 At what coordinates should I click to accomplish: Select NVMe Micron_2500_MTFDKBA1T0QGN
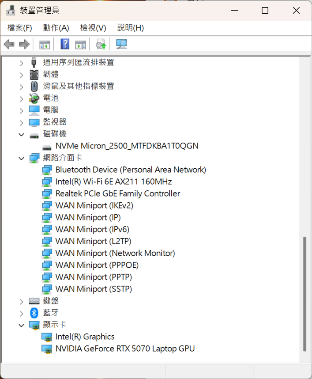127,146
